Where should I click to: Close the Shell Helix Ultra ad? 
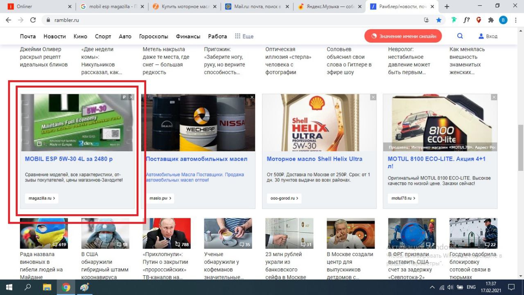point(373,97)
